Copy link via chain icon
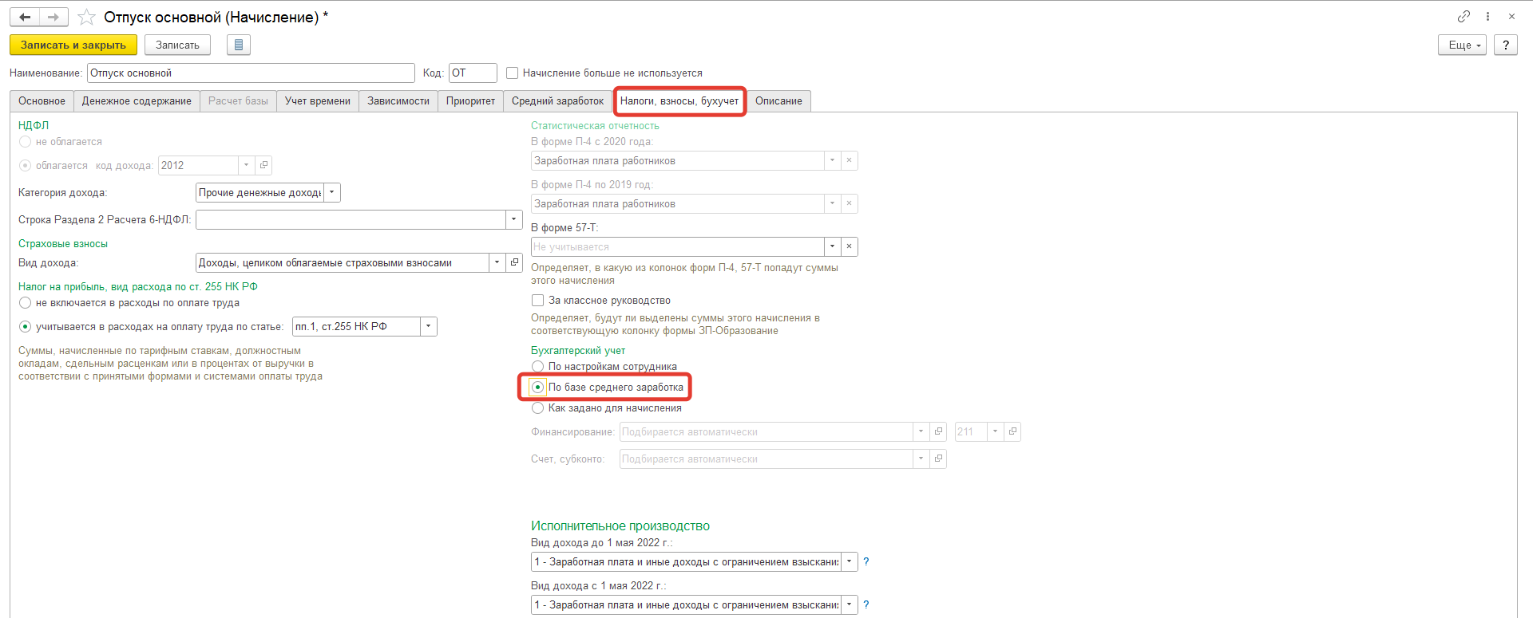 pos(1464,17)
